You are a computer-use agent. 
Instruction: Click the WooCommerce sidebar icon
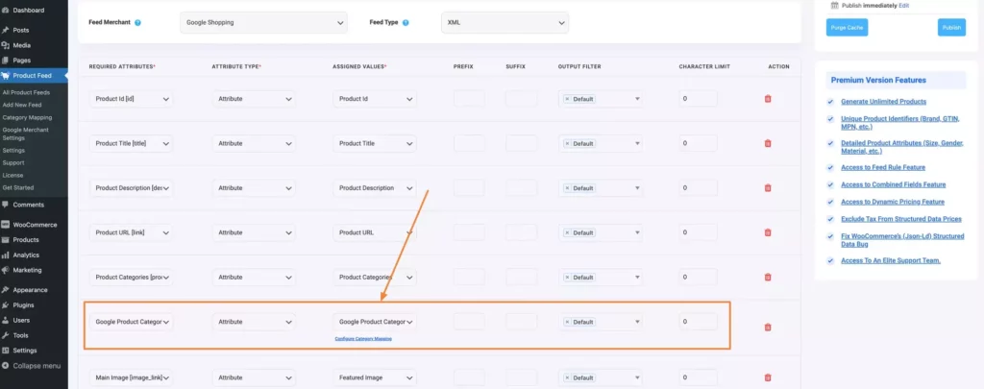(6, 225)
